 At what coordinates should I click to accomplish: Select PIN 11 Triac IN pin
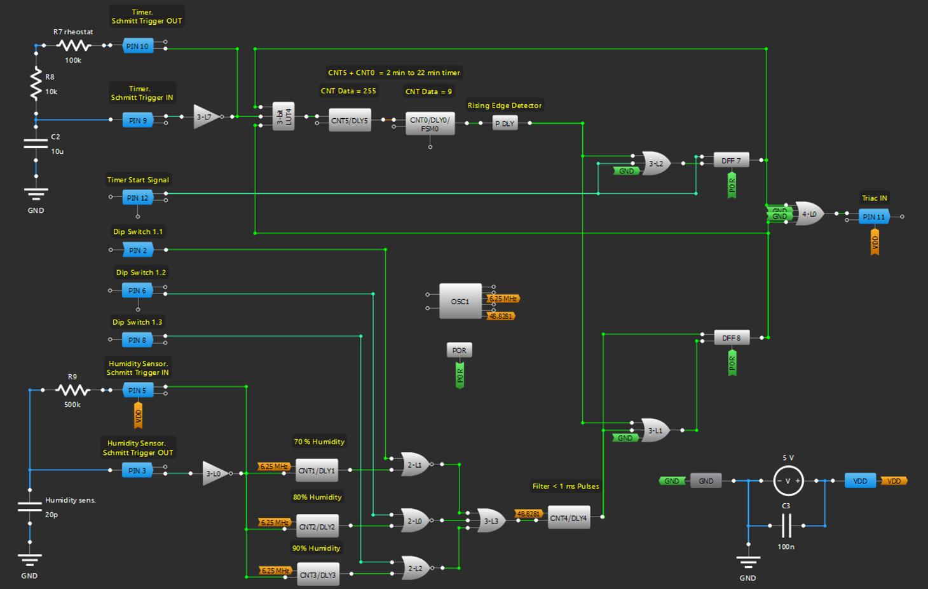click(x=873, y=217)
